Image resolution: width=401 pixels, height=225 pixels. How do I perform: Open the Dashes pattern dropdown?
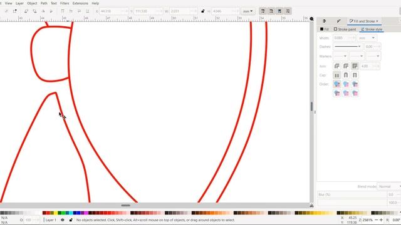tap(348, 47)
